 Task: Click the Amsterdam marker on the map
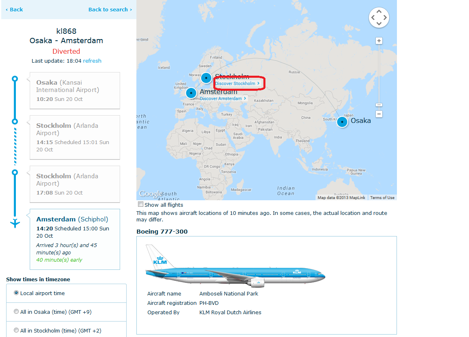point(191,93)
